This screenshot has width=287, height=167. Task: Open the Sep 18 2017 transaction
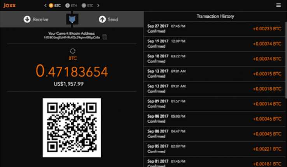(x=215, y=59)
